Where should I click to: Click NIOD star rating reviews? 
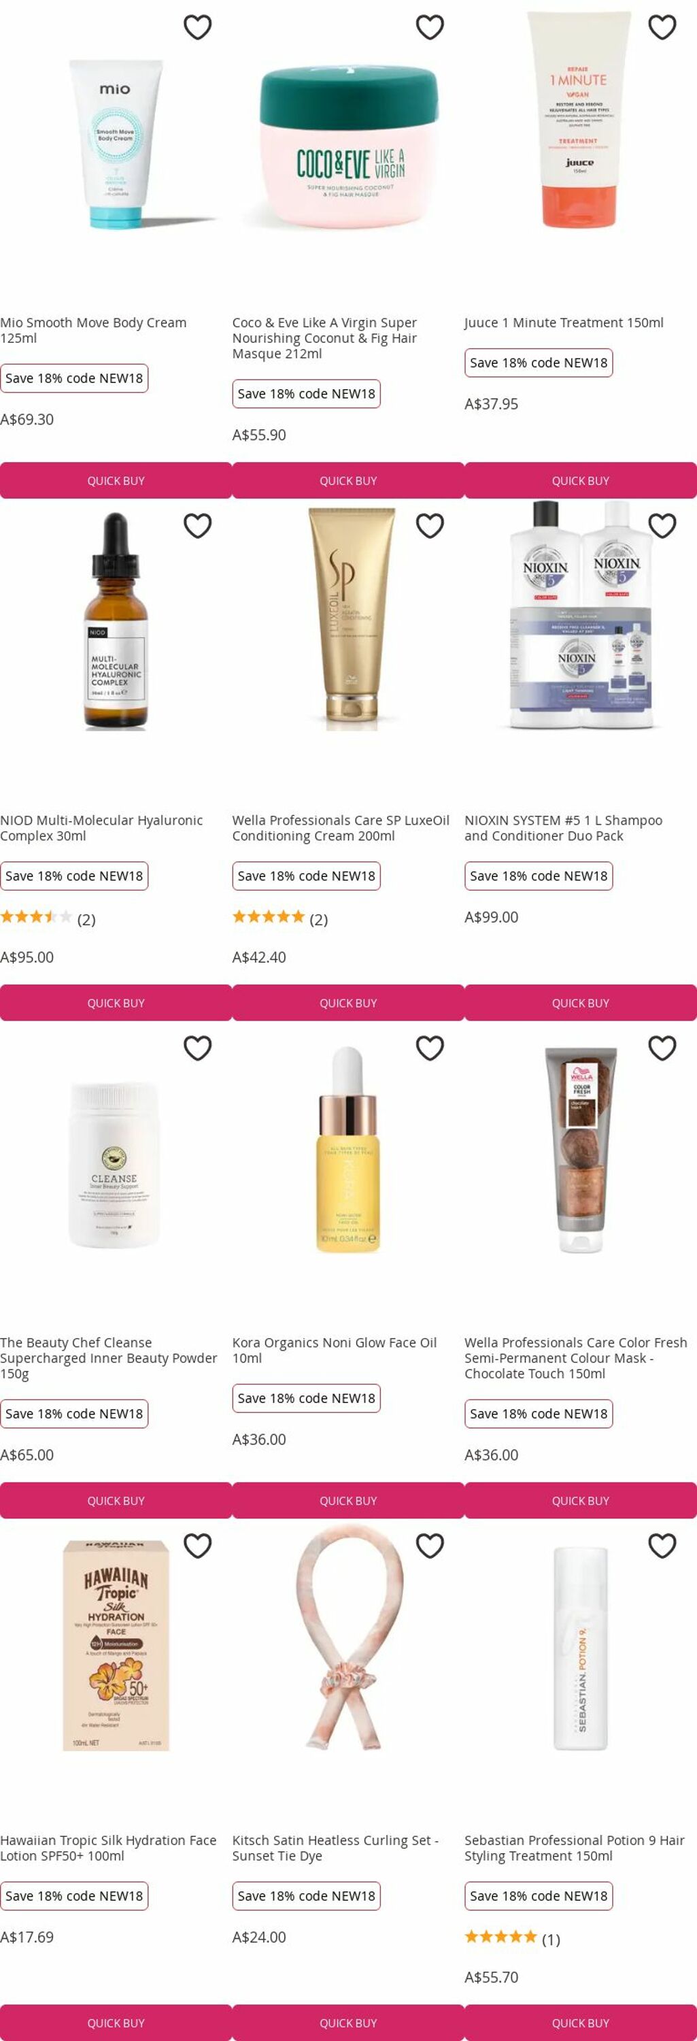point(48,918)
